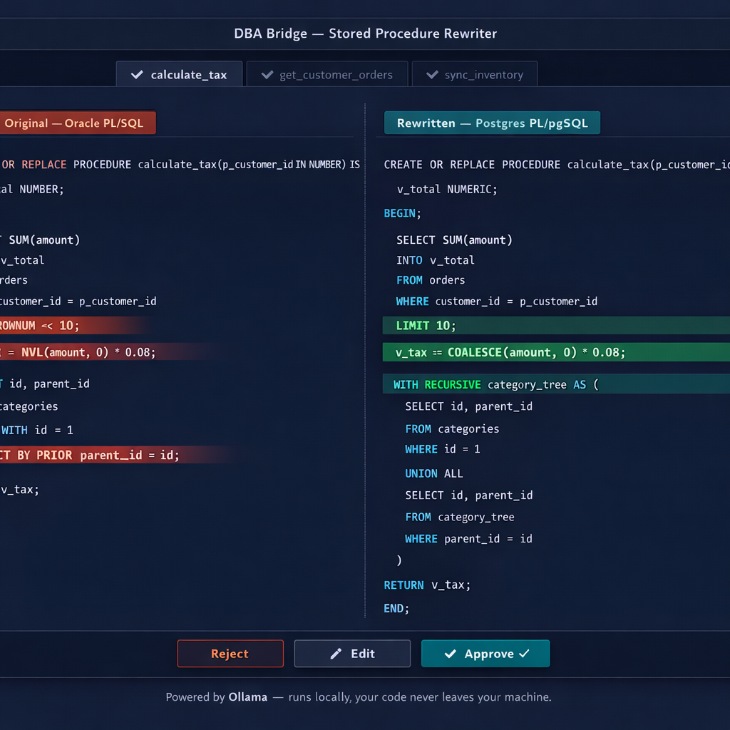This screenshot has width=730, height=730.
Task: Click the Ollama link in the footer
Action: [x=248, y=697]
